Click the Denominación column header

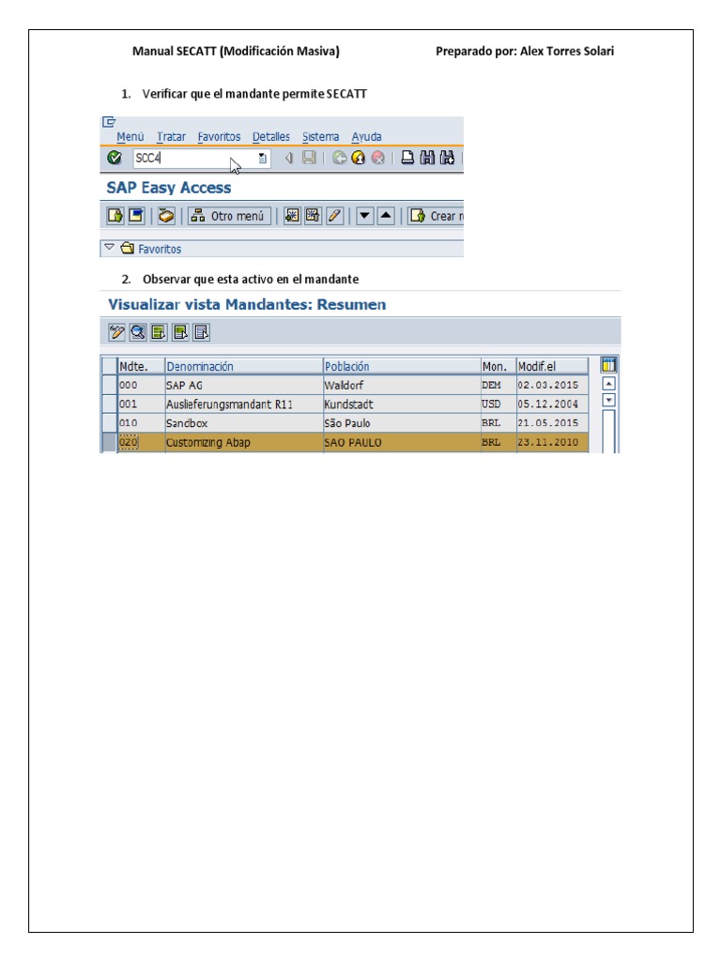[x=244, y=367]
